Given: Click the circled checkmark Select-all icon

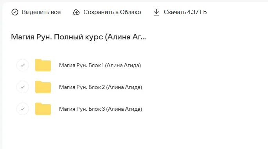Looking at the screenshot, I should tap(15, 12).
